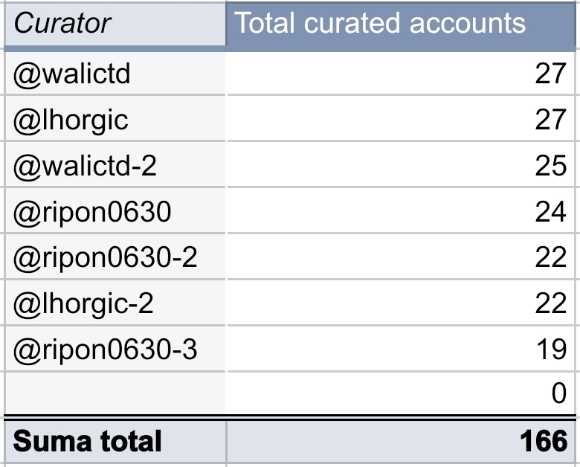The width and height of the screenshot is (580, 467).
Task: Click the @lhorgic curator cell
Action: tap(71, 120)
